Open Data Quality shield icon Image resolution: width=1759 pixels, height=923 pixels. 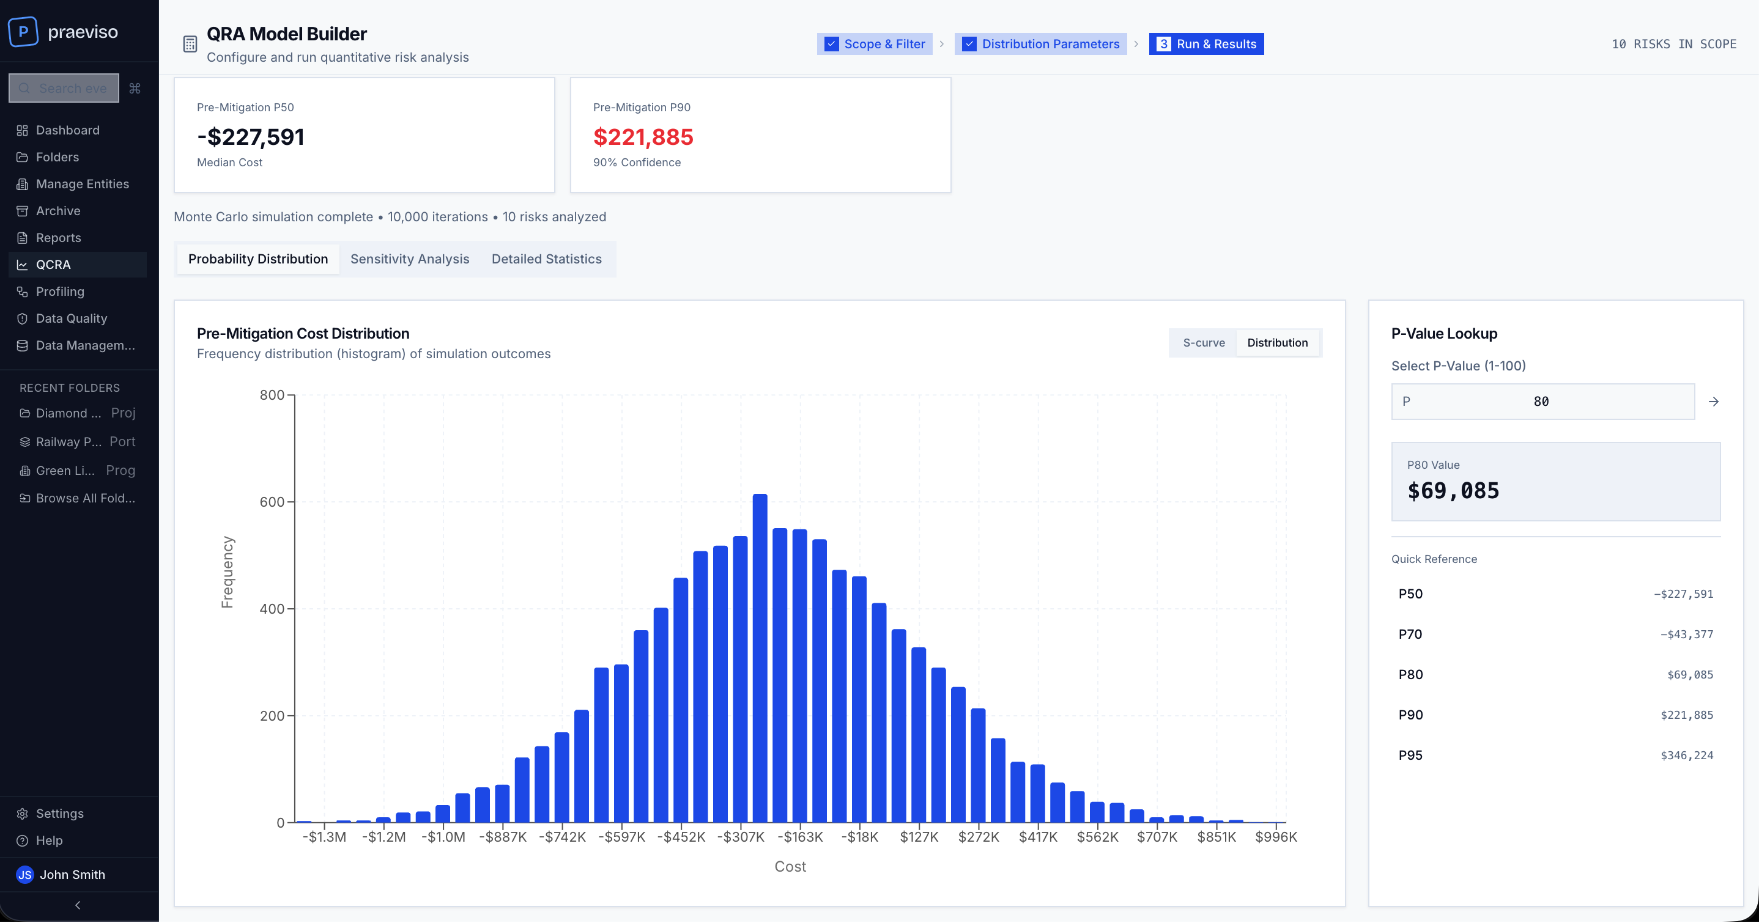pos(23,319)
